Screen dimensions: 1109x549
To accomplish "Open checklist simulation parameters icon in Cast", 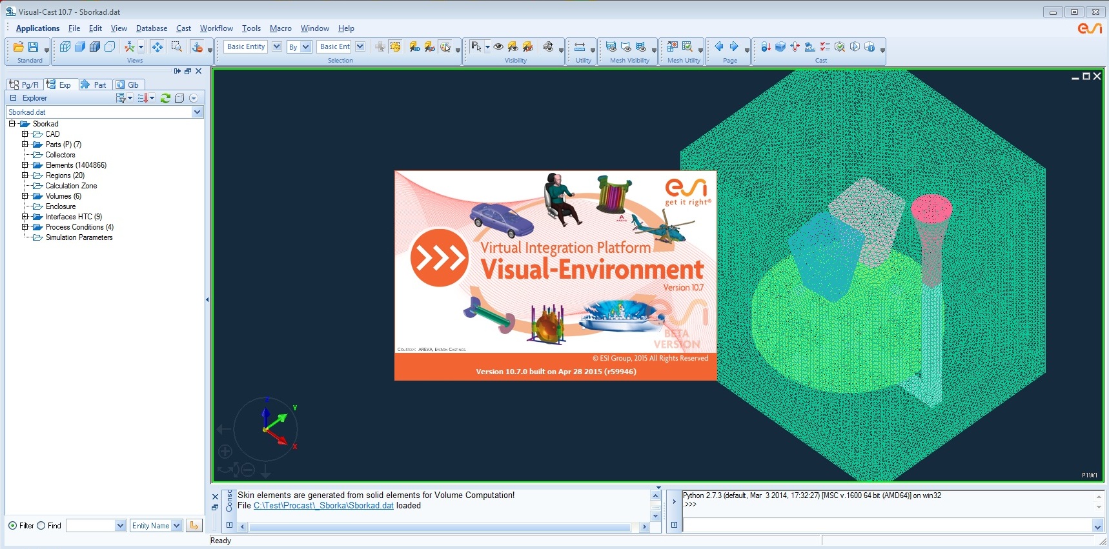I will (825, 46).
